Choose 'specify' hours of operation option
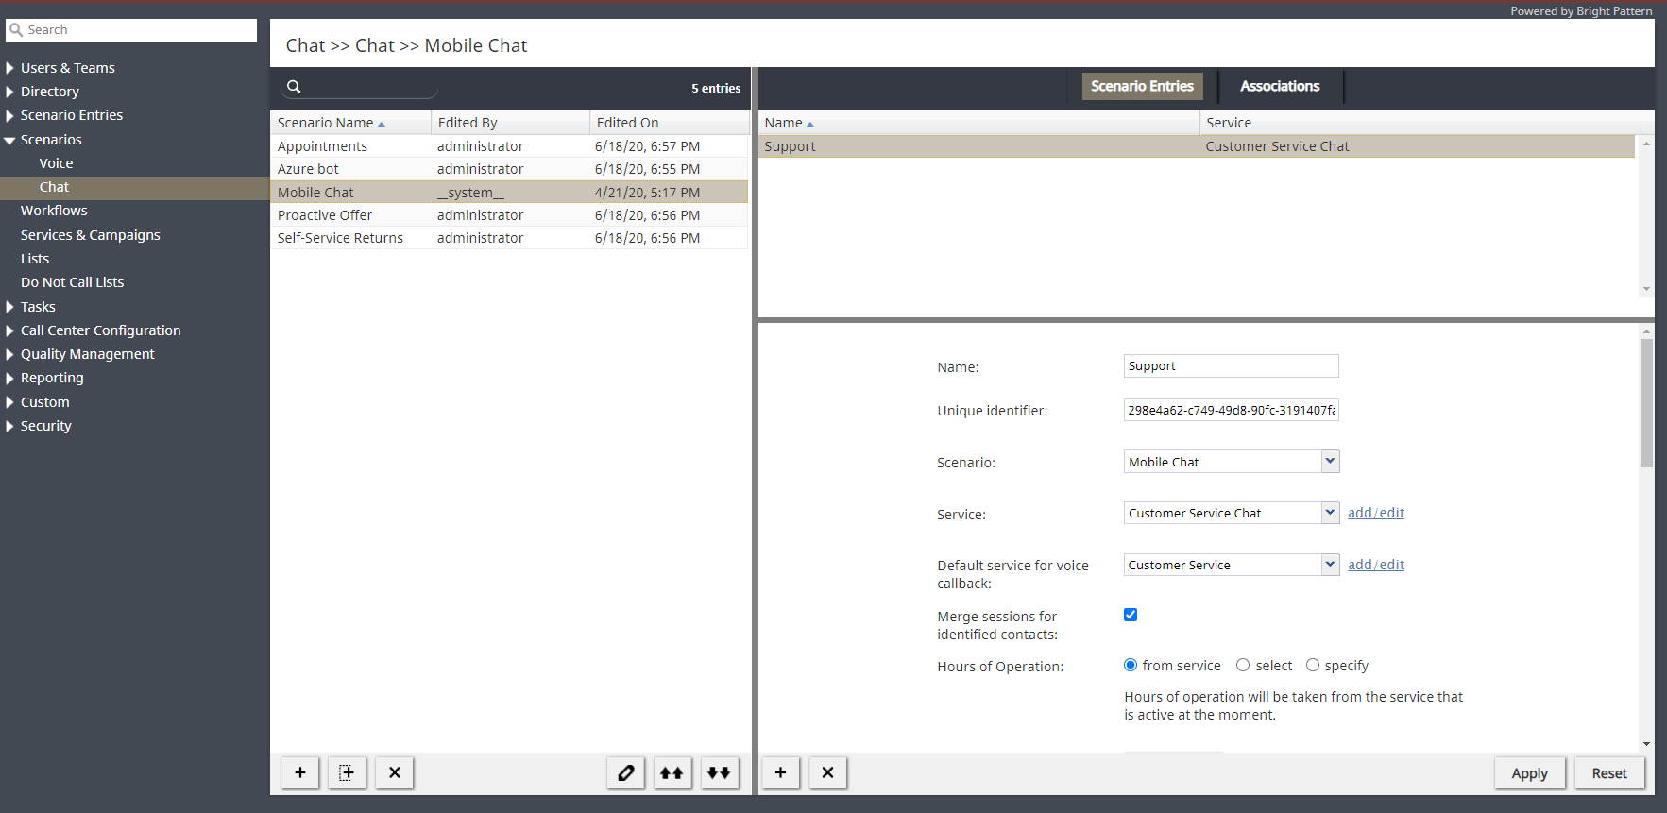Viewport: 1667px width, 813px height. 1313,665
